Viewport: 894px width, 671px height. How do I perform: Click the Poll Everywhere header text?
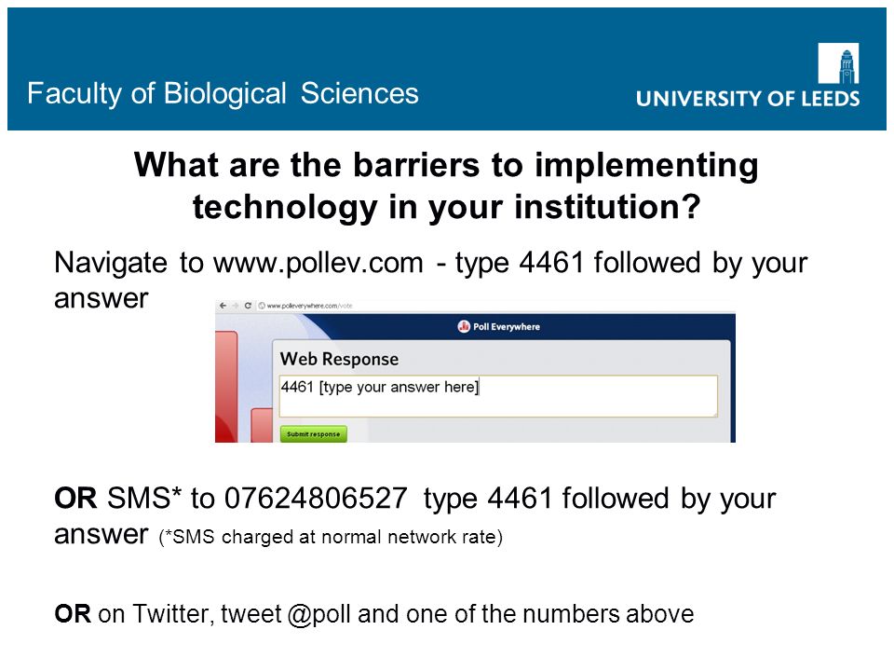(x=507, y=327)
